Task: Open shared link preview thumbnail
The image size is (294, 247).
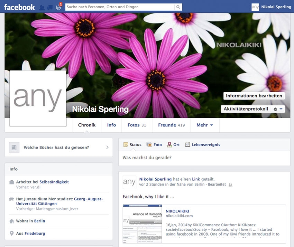Action: [x=142, y=224]
